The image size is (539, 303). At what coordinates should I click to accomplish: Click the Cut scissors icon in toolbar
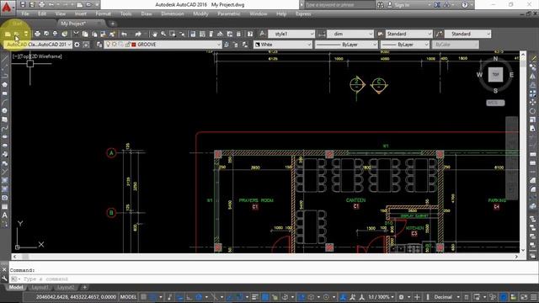pyautogui.click(x=76, y=34)
